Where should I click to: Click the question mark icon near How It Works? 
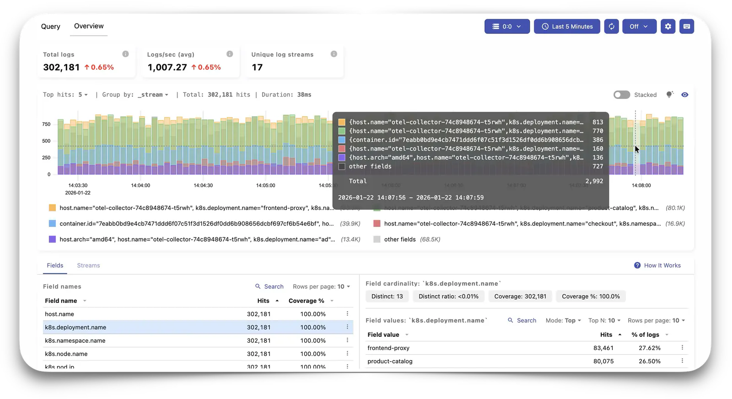pyautogui.click(x=637, y=265)
